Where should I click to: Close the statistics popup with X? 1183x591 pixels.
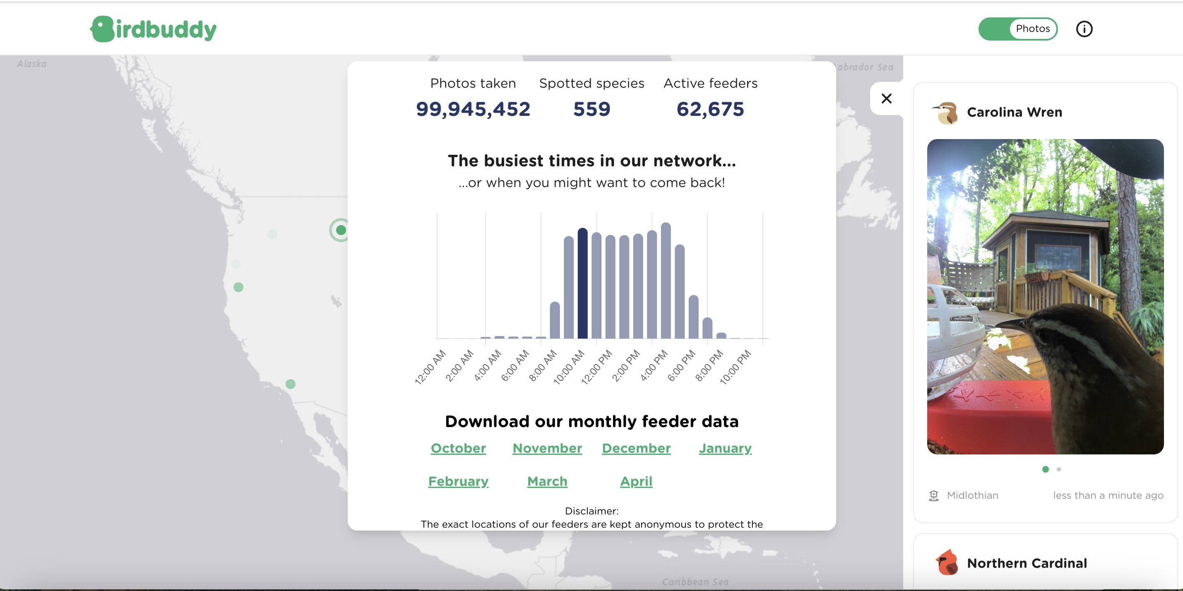(x=886, y=99)
